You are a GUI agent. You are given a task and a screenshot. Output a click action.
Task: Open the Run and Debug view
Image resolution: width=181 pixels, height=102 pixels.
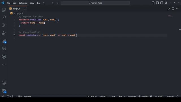[x=4, y=33]
